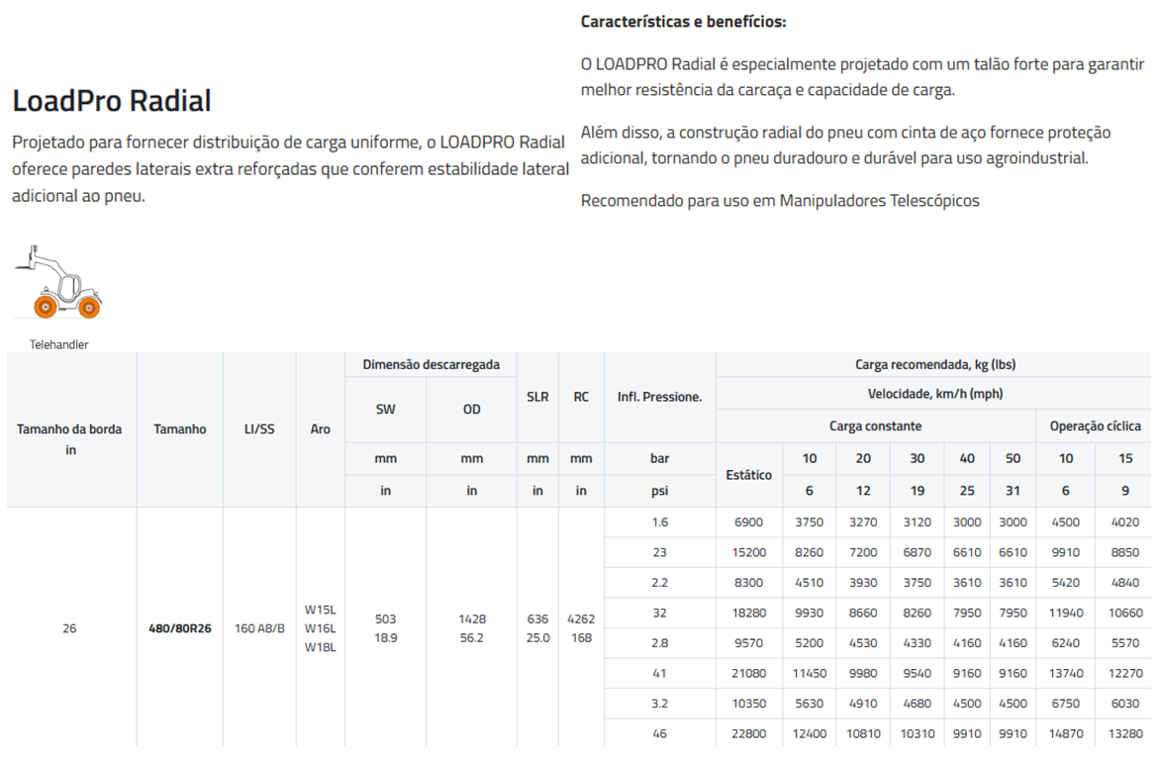Click the cyclic load value '6240'

1065,643
